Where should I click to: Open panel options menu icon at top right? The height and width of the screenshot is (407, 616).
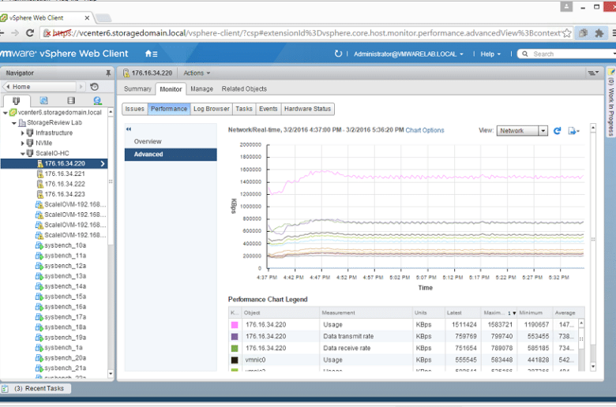[593, 73]
